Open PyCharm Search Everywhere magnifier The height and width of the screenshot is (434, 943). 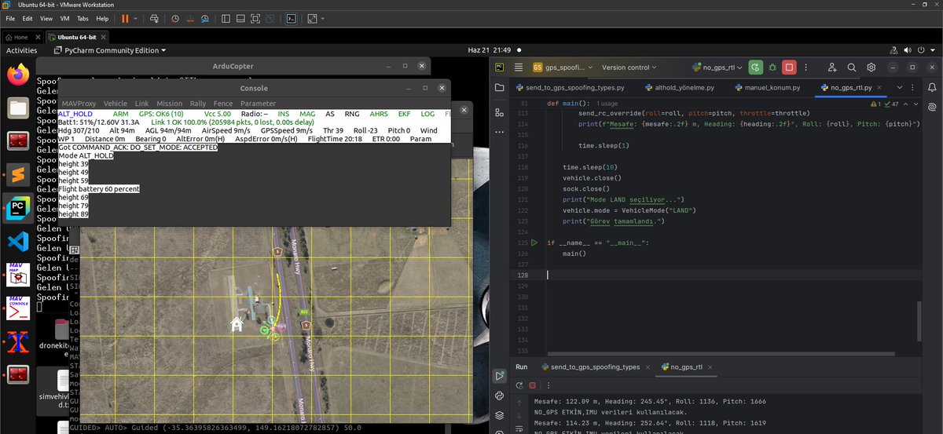tap(851, 67)
